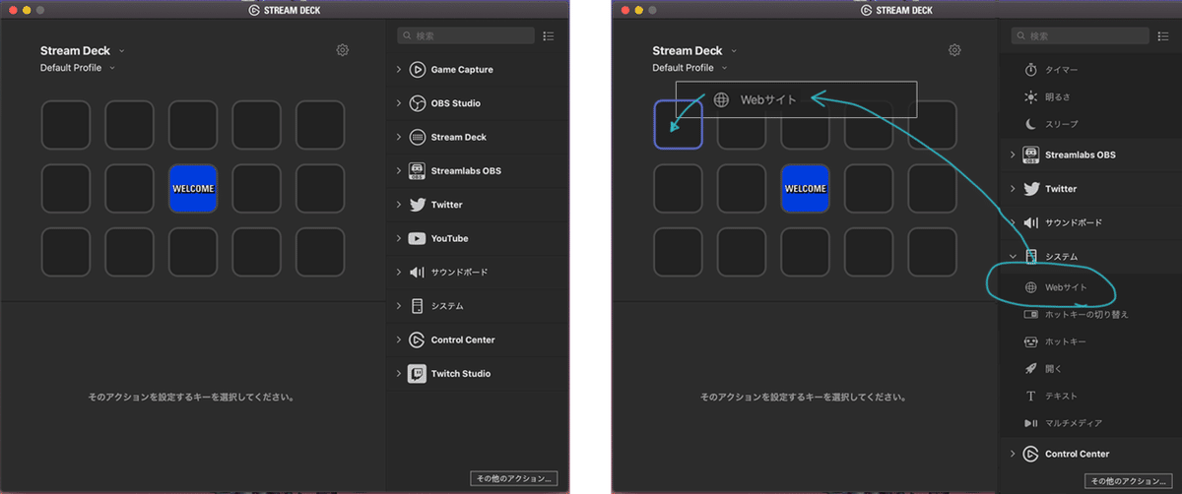This screenshot has height=494, width=1182.
Task: Expand OBS Studio chevron in left window
Action: (x=399, y=103)
